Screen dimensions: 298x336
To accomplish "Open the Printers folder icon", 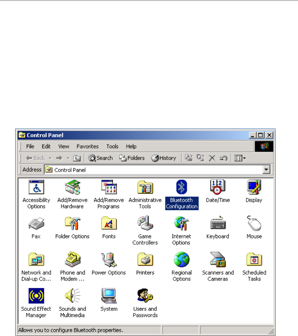I will 145,260.
